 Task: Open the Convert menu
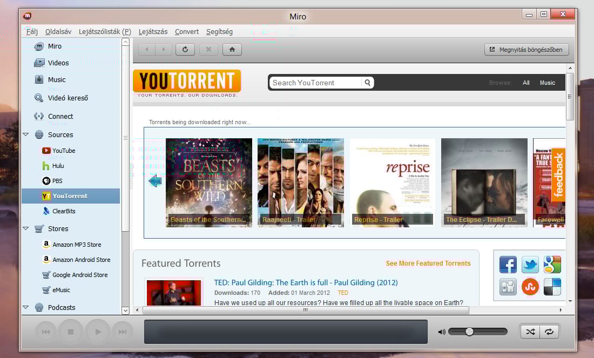pos(187,32)
